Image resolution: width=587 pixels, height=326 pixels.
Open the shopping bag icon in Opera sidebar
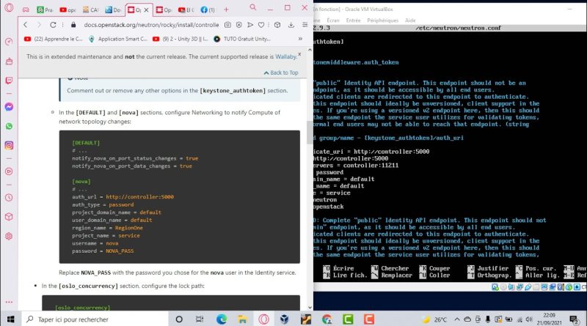tap(9, 61)
